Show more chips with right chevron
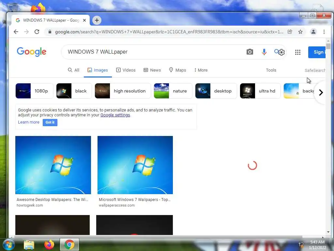This screenshot has width=334, height=251. (321, 92)
